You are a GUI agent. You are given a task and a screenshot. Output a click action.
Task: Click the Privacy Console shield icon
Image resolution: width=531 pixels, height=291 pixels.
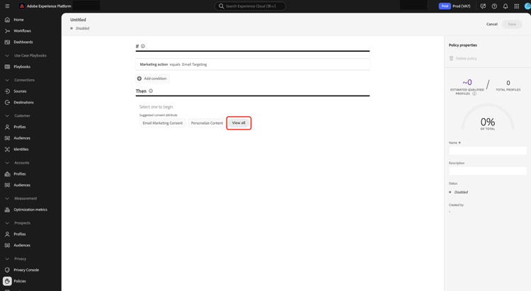[x=7, y=270]
